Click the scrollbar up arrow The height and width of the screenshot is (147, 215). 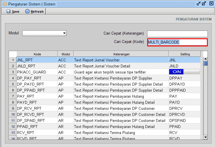pos(205,59)
